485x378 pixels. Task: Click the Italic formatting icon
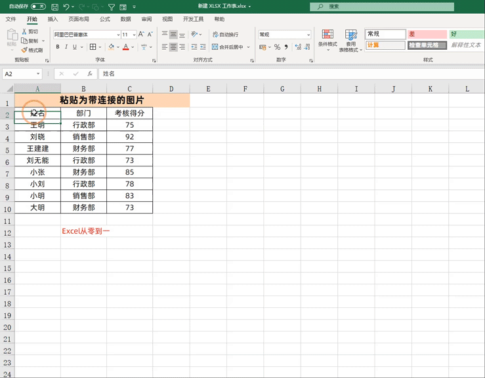[x=66, y=47]
